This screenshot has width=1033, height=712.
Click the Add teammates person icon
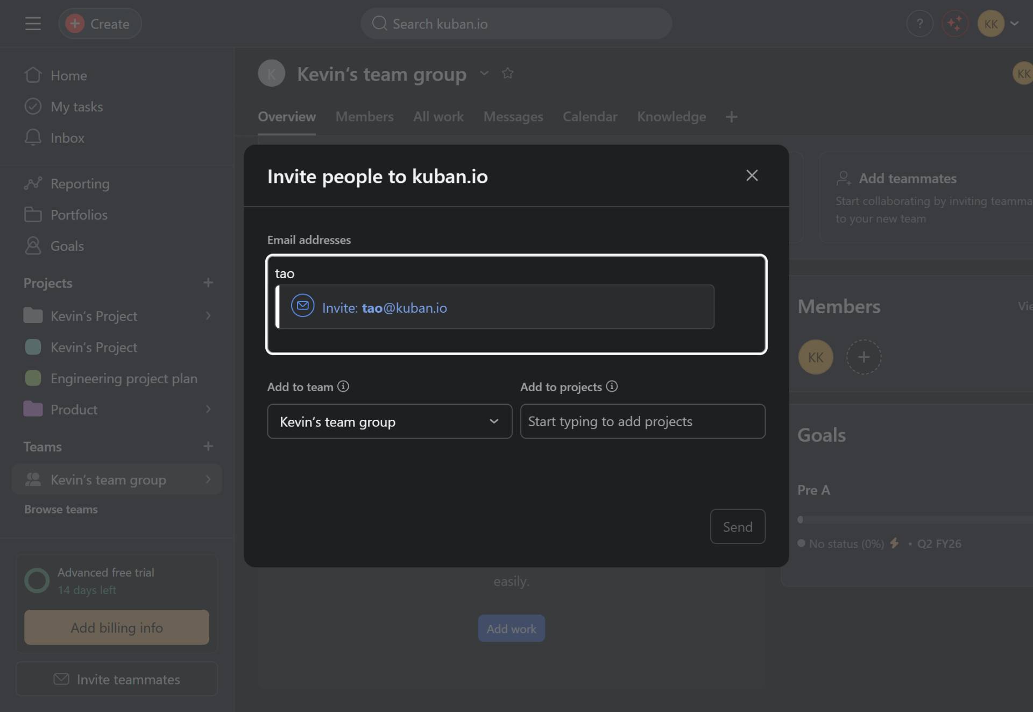[844, 178]
